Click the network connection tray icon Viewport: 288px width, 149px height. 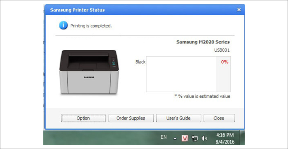point(195,138)
